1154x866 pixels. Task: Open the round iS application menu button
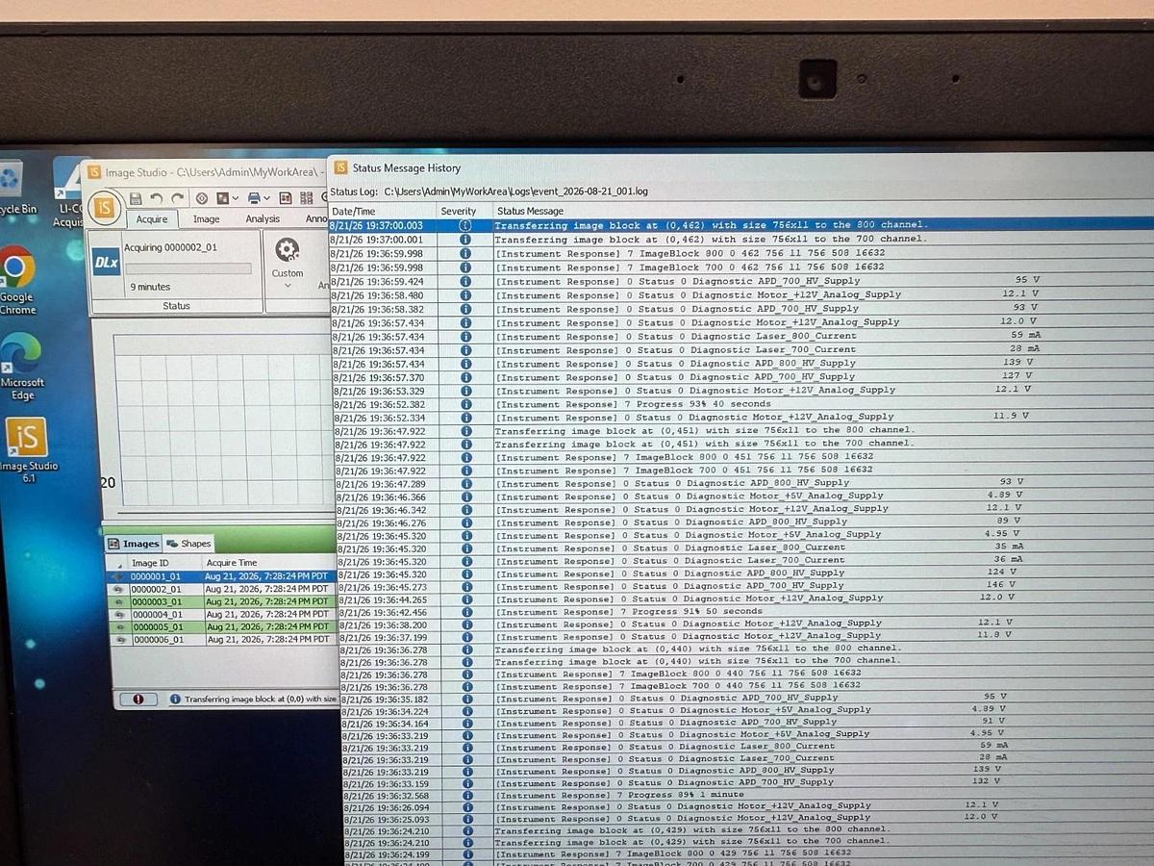(105, 207)
